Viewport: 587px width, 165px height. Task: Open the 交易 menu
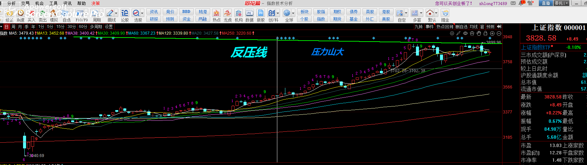(x=25, y=3)
